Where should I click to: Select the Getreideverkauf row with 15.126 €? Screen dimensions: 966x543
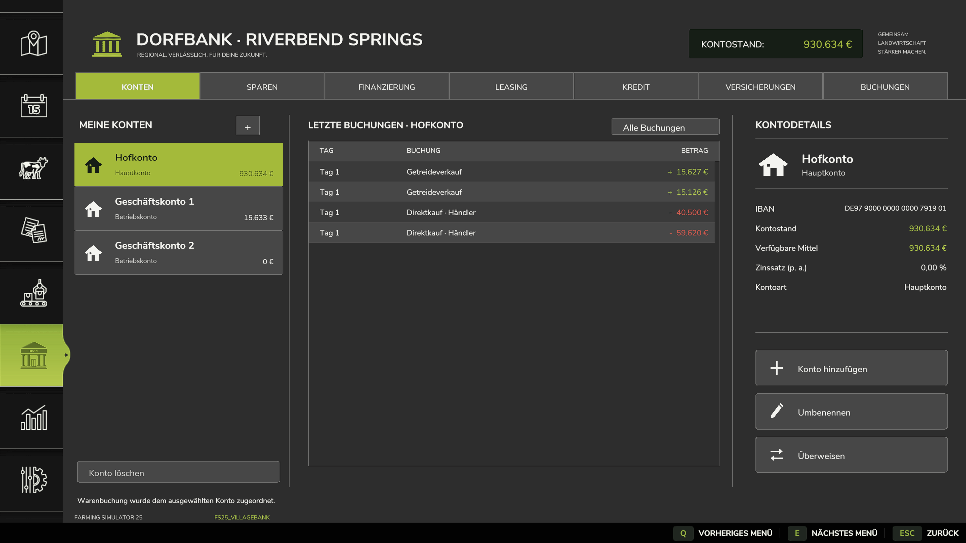tap(511, 192)
